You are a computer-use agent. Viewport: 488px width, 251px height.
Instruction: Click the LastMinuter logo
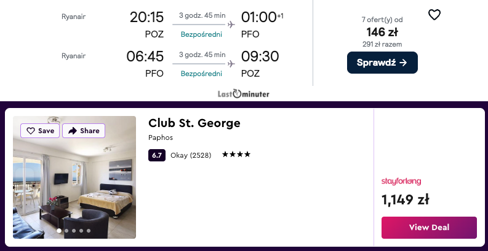point(244,94)
